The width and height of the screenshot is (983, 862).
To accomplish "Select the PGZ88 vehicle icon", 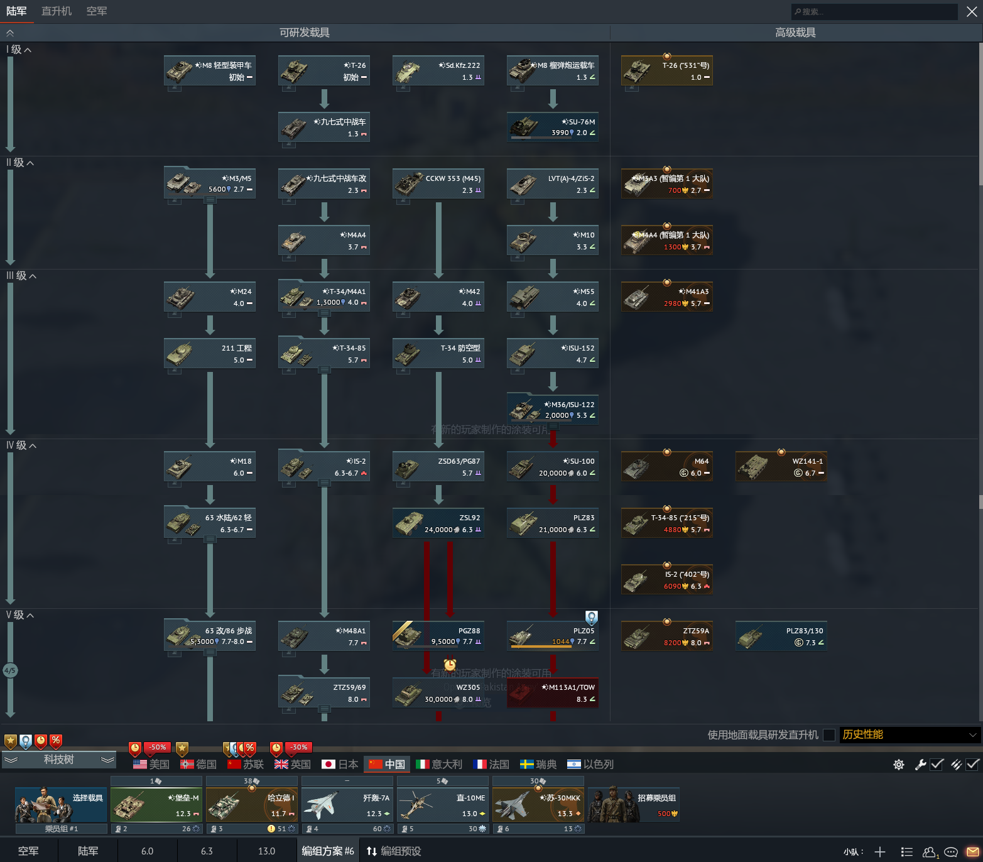I will [x=438, y=636].
